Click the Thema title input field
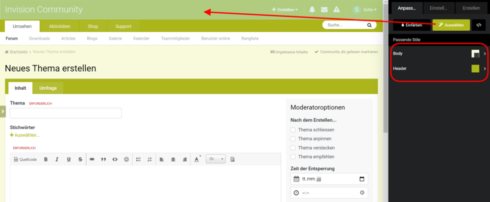The height and width of the screenshot is (202, 490). (66, 113)
